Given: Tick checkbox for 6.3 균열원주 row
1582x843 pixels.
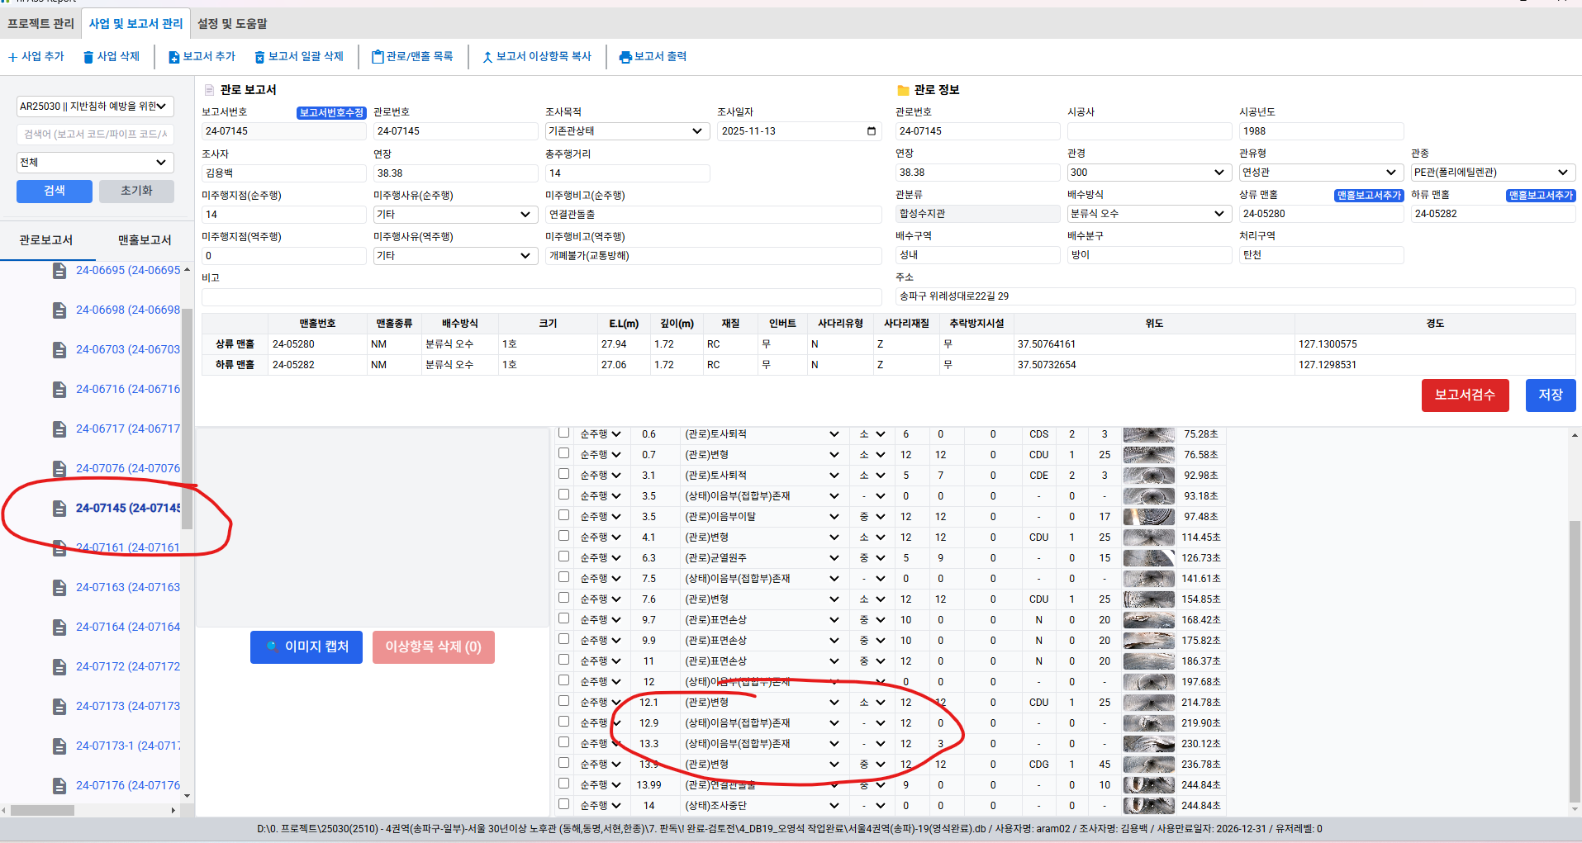Looking at the screenshot, I should click(563, 556).
